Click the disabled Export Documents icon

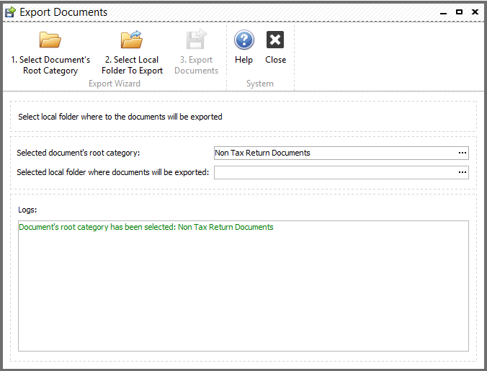tap(196, 39)
